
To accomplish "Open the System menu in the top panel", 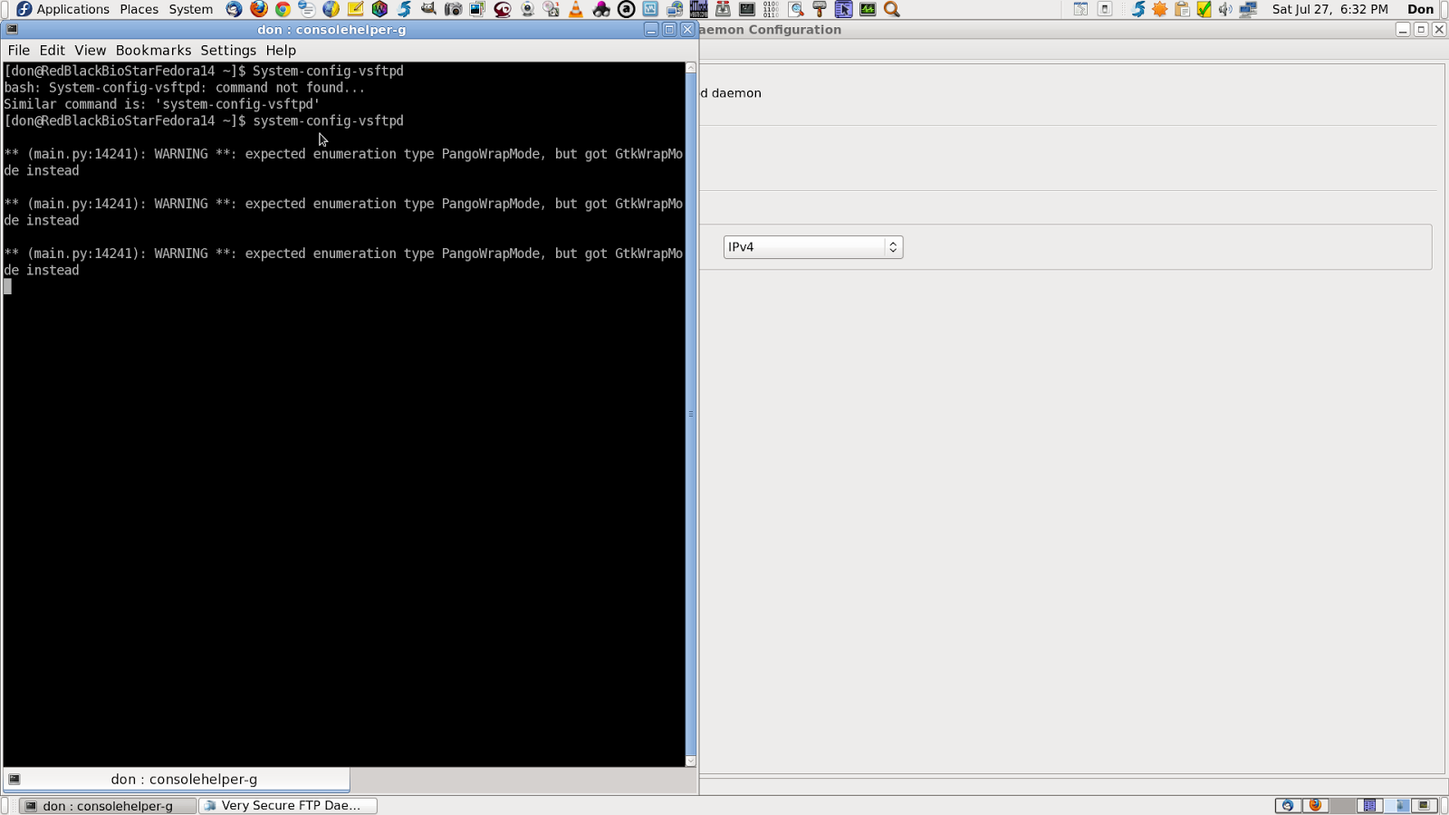I will click(190, 9).
